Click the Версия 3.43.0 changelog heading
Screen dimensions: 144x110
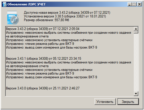point(43,88)
